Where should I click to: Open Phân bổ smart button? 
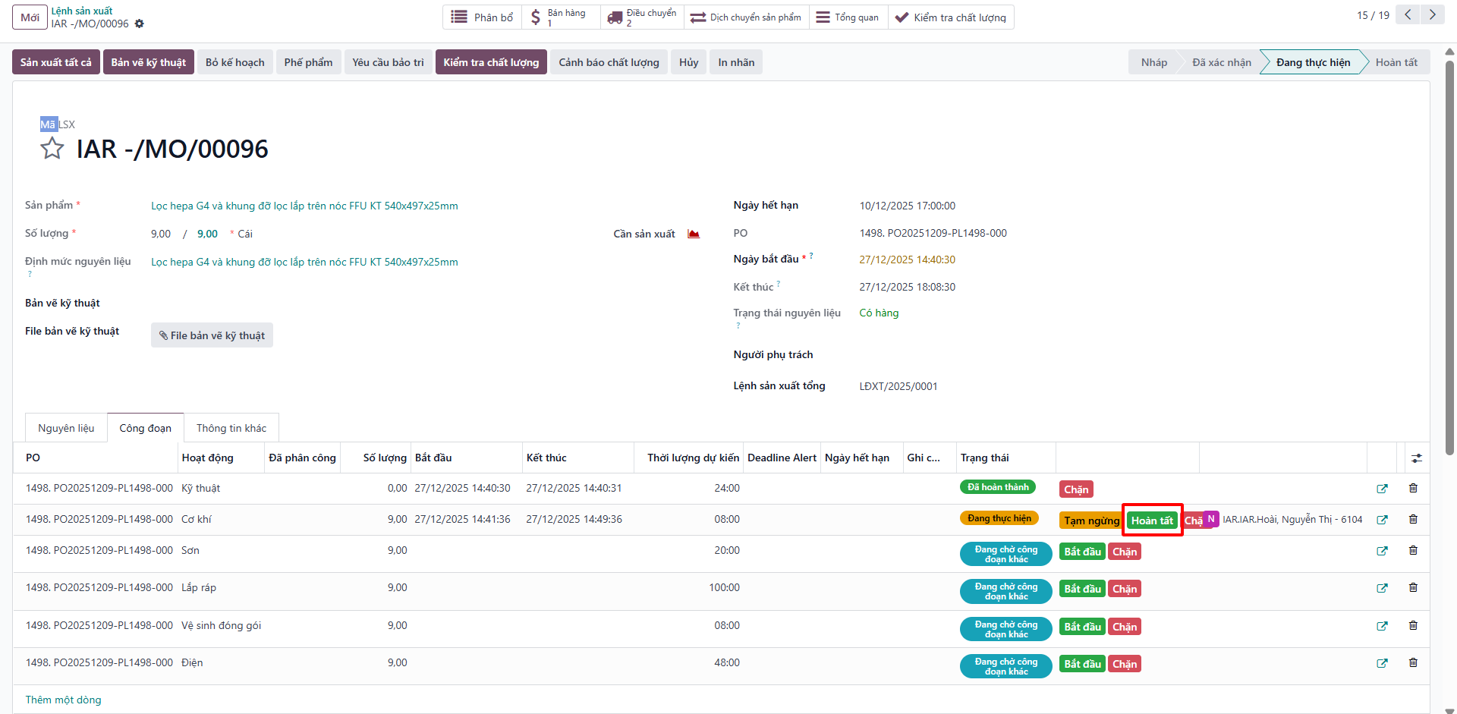click(x=482, y=17)
